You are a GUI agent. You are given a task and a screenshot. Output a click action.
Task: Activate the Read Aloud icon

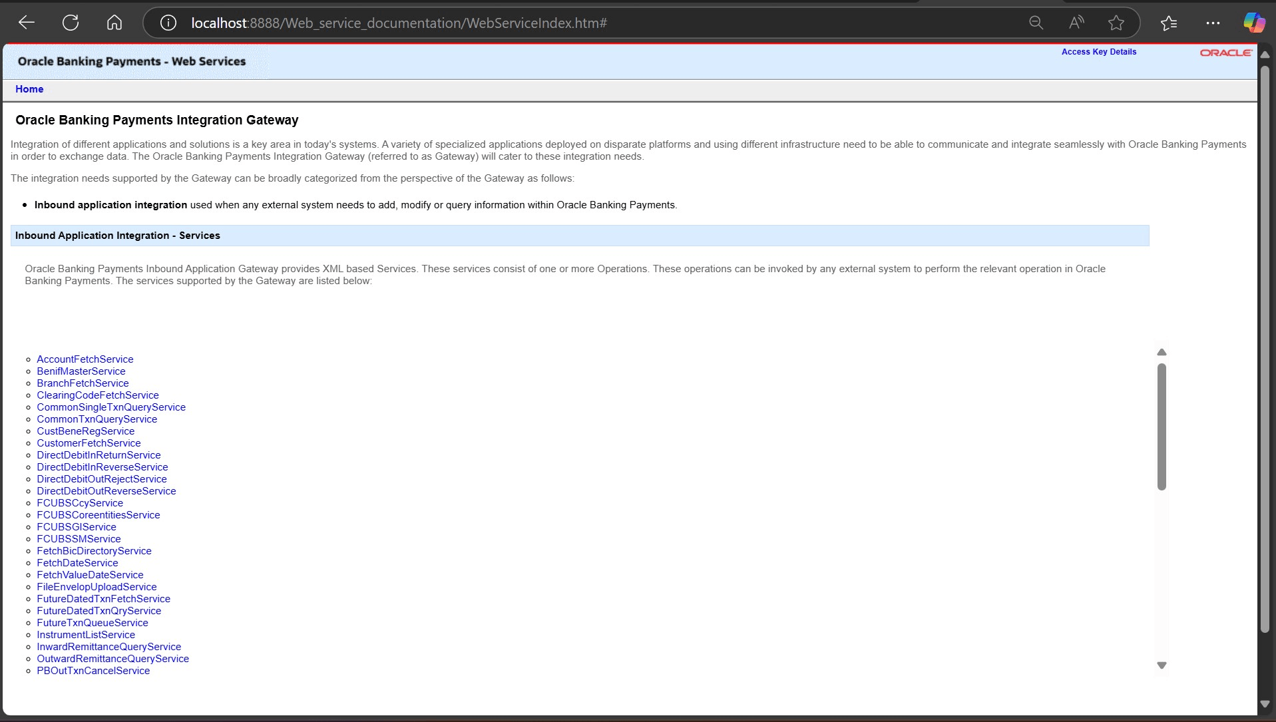1076,23
